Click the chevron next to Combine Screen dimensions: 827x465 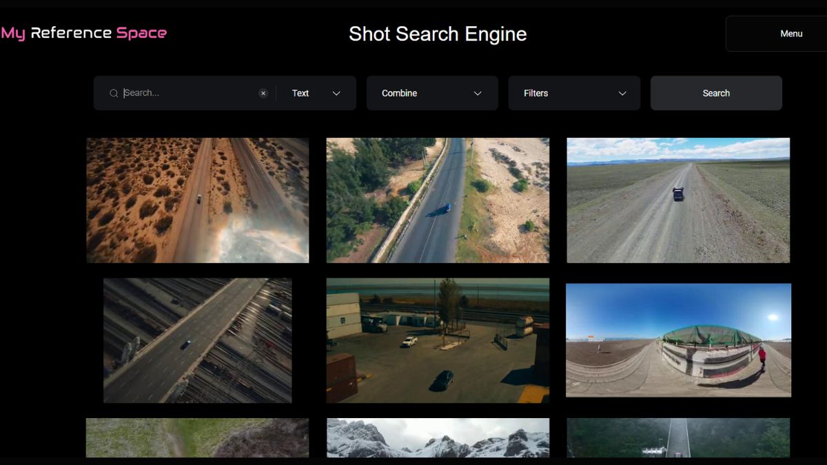[x=477, y=93]
